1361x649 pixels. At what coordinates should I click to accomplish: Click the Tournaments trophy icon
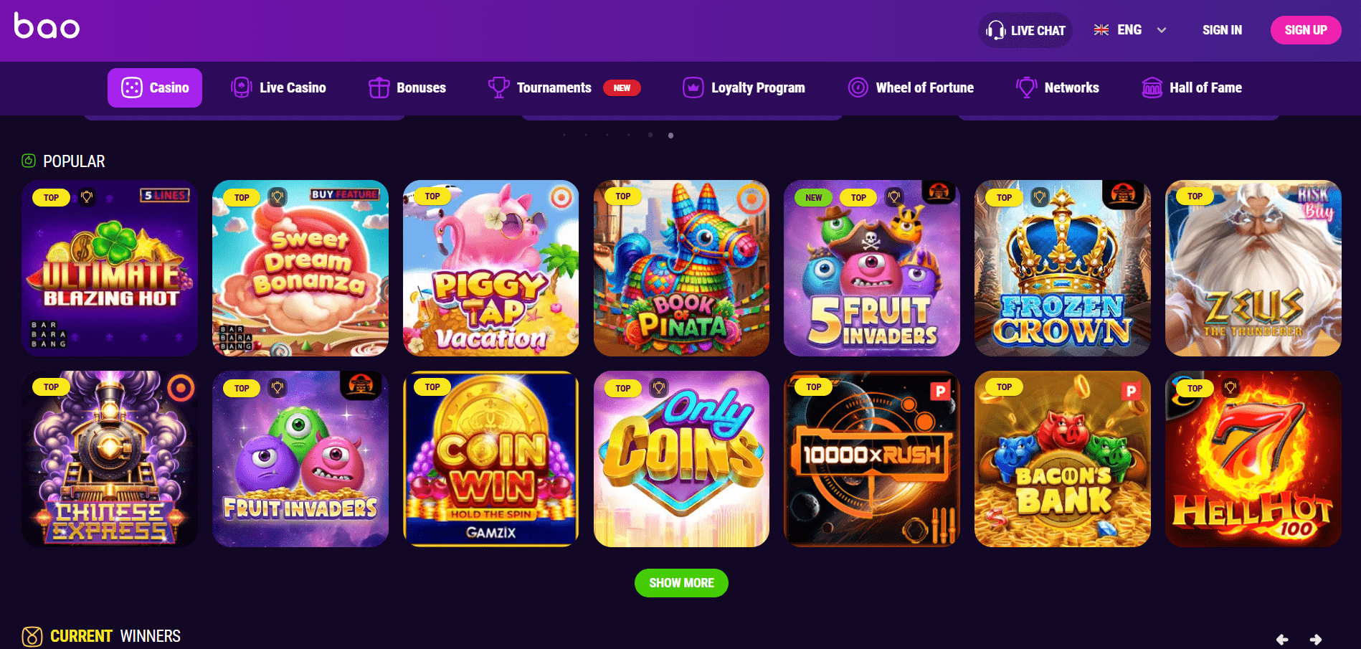498,87
